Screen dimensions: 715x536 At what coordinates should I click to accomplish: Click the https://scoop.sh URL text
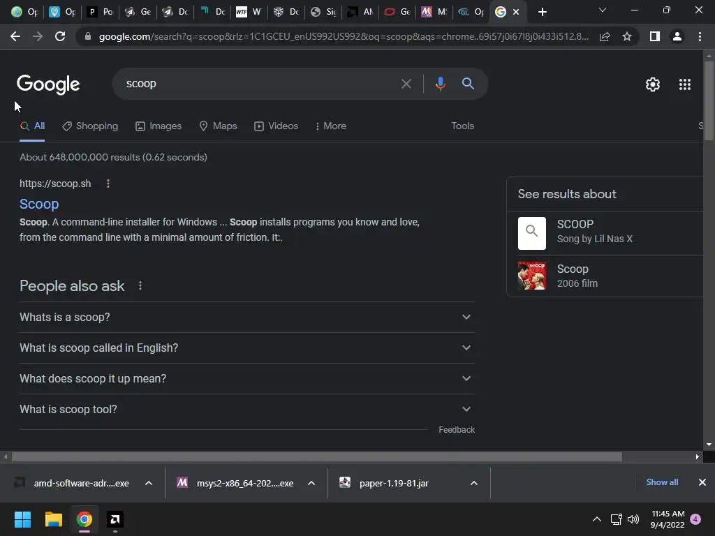tap(55, 184)
